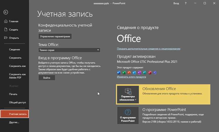Viewport: 219px width, 132px height.
Task: Click the Teams app icon
Action: [155, 73]
